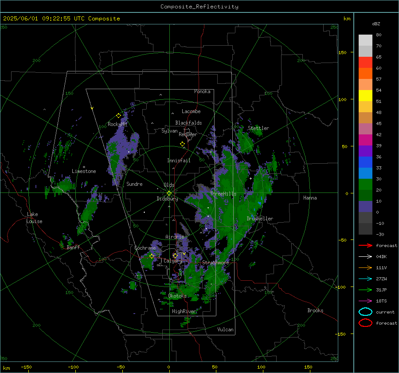Screen dimensions: 399x373
Task: Click the Sylvan label on map
Action: click(x=169, y=131)
